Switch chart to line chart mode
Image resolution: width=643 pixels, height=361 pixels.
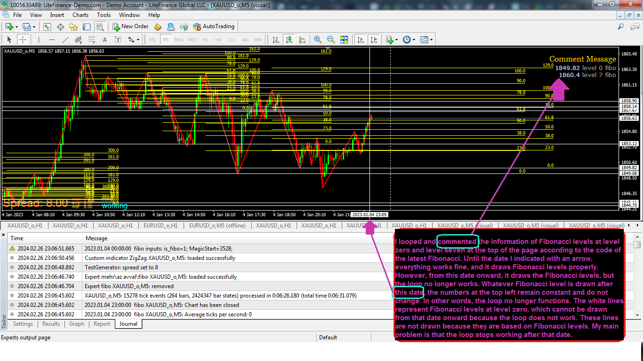302,39
